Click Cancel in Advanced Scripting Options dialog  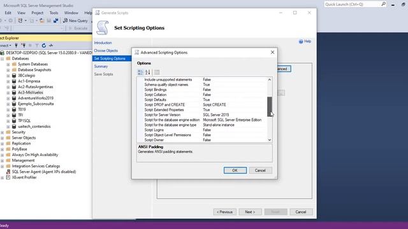pyautogui.click(x=260, y=170)
